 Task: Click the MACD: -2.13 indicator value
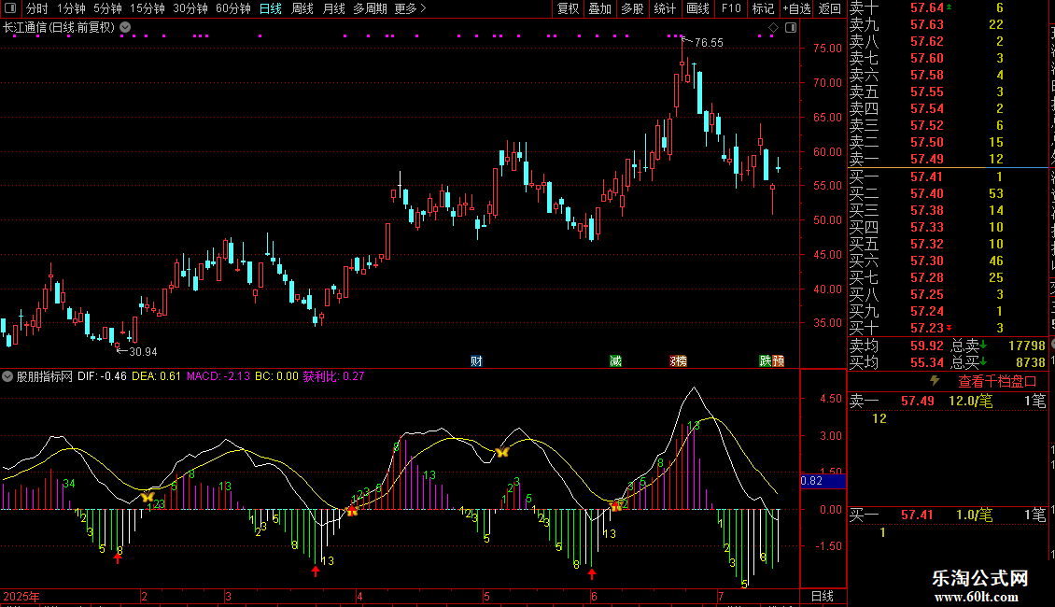point(218,376)
